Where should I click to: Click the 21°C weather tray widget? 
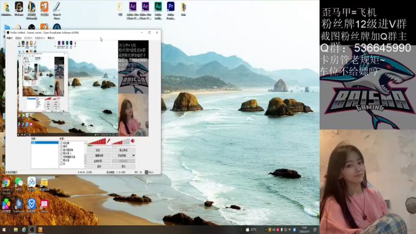pos(251,229)
